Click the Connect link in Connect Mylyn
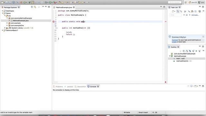The image size is (206, 116). click(x=175, y=40)
